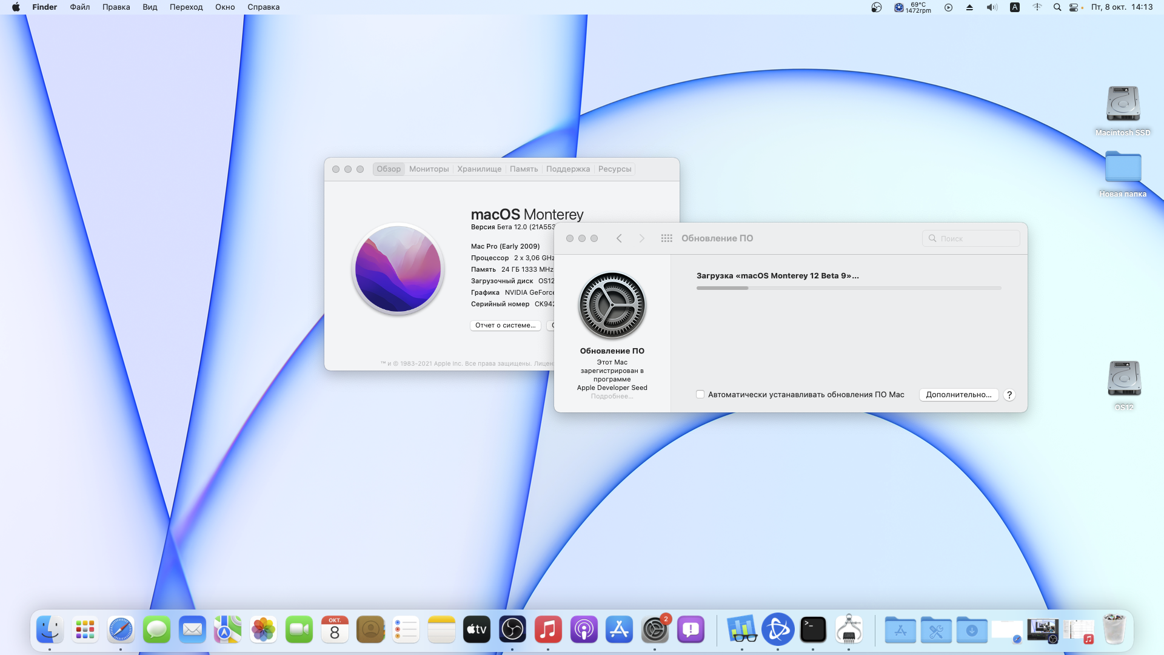Open Terminal from the Dock
This screenshot has height=655, width=1164.
click(x=813, y=630)
